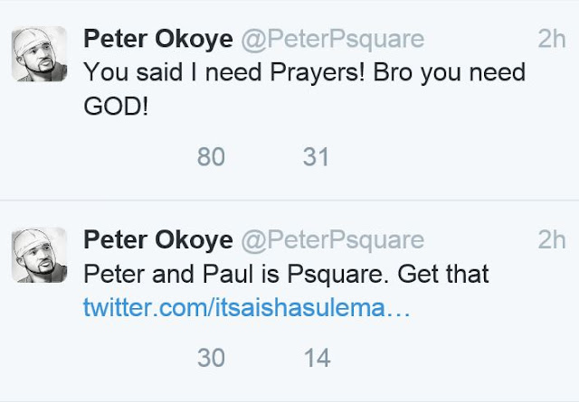Click the divider line between the two tweets

[x=289, y=200]
